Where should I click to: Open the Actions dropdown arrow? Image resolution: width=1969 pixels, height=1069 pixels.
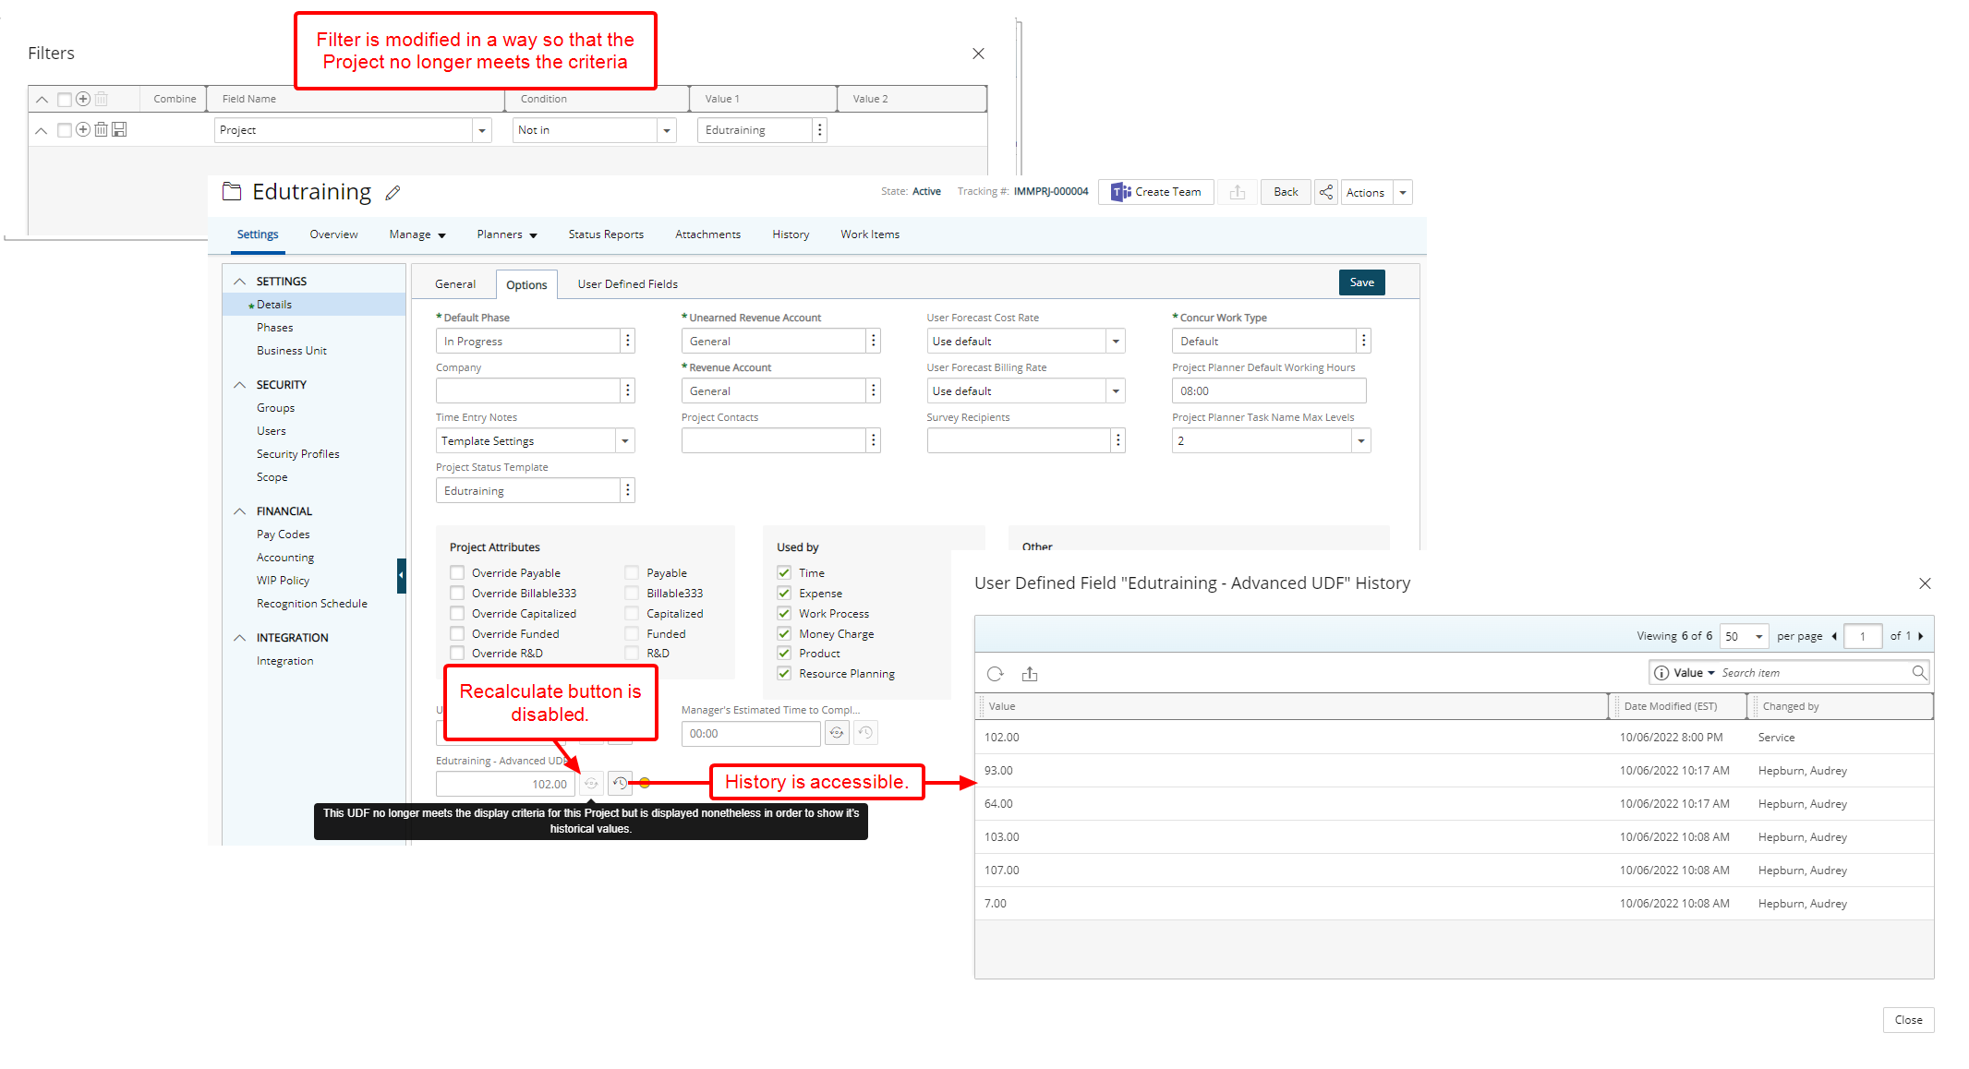pos(1403,192)
